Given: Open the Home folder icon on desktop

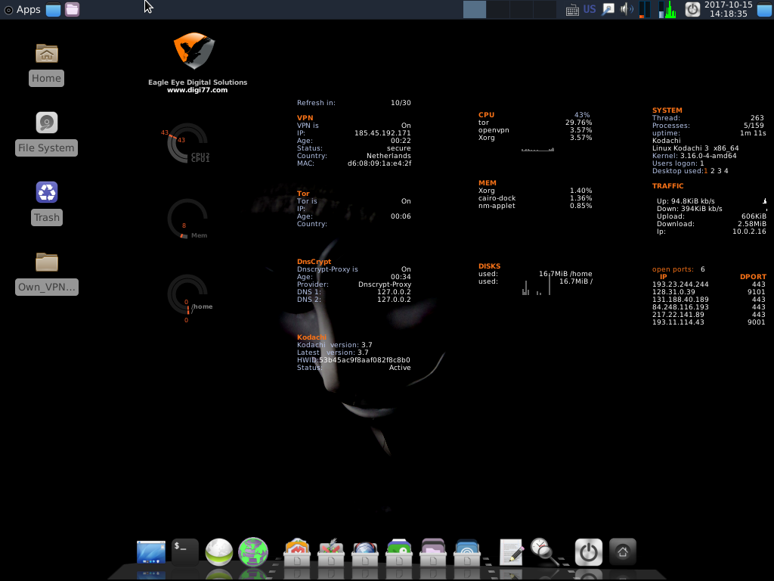Looking at the screenshot, I should pos(46,65).
